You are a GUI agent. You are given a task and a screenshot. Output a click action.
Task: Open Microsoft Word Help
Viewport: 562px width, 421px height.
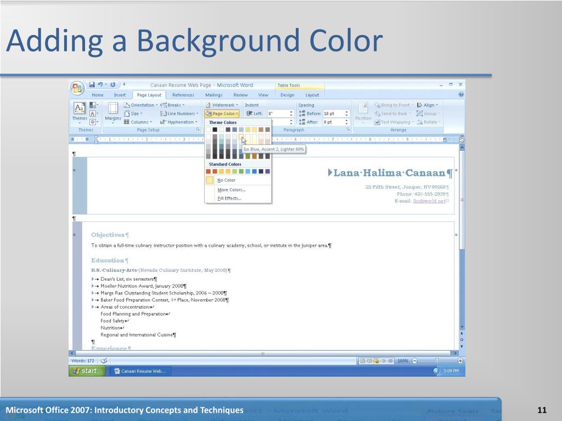pos(461,95)
